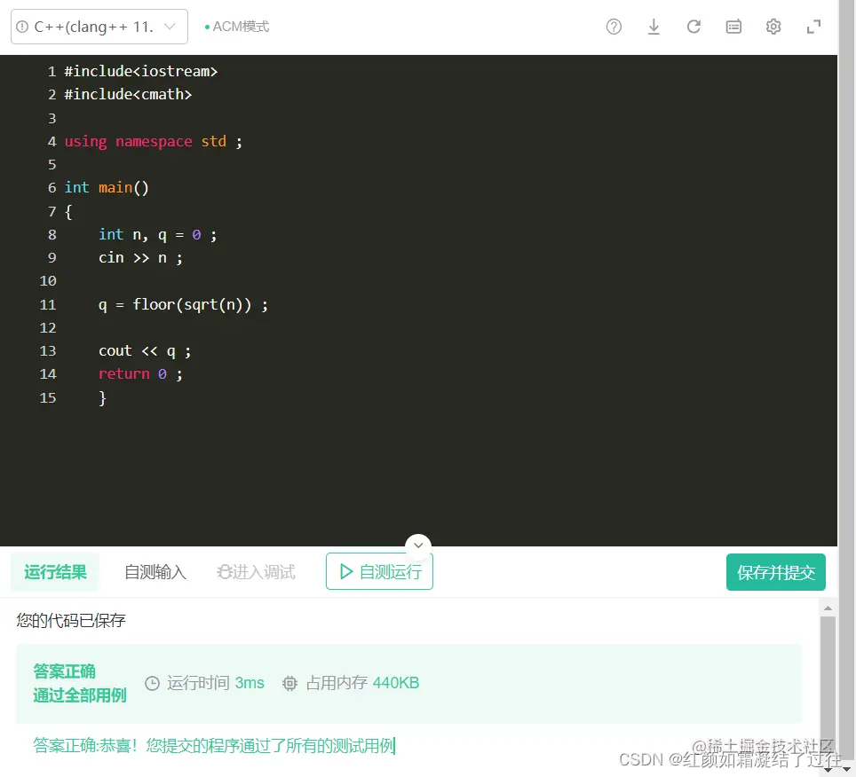Reset code with the refresh icon
The width and height of the screenshot is (856, 777).
694,27
